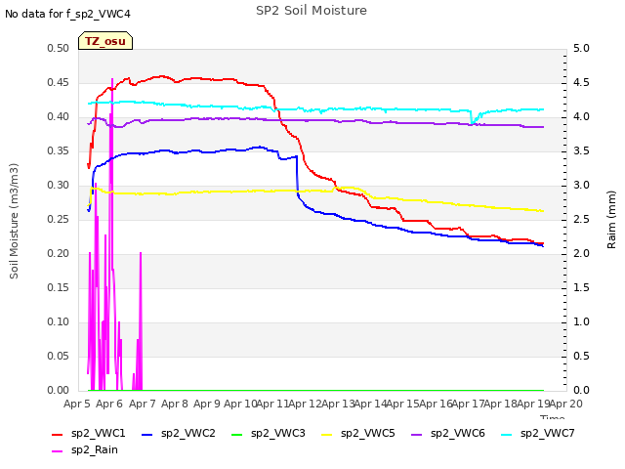Select the sp2_VWC6 legend entry
The width and height of the screenshot is (625, 469).
(448, 433)
